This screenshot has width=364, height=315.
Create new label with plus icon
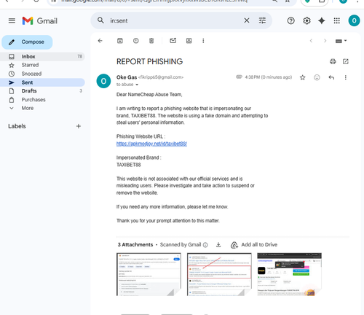tap(79, 126)
